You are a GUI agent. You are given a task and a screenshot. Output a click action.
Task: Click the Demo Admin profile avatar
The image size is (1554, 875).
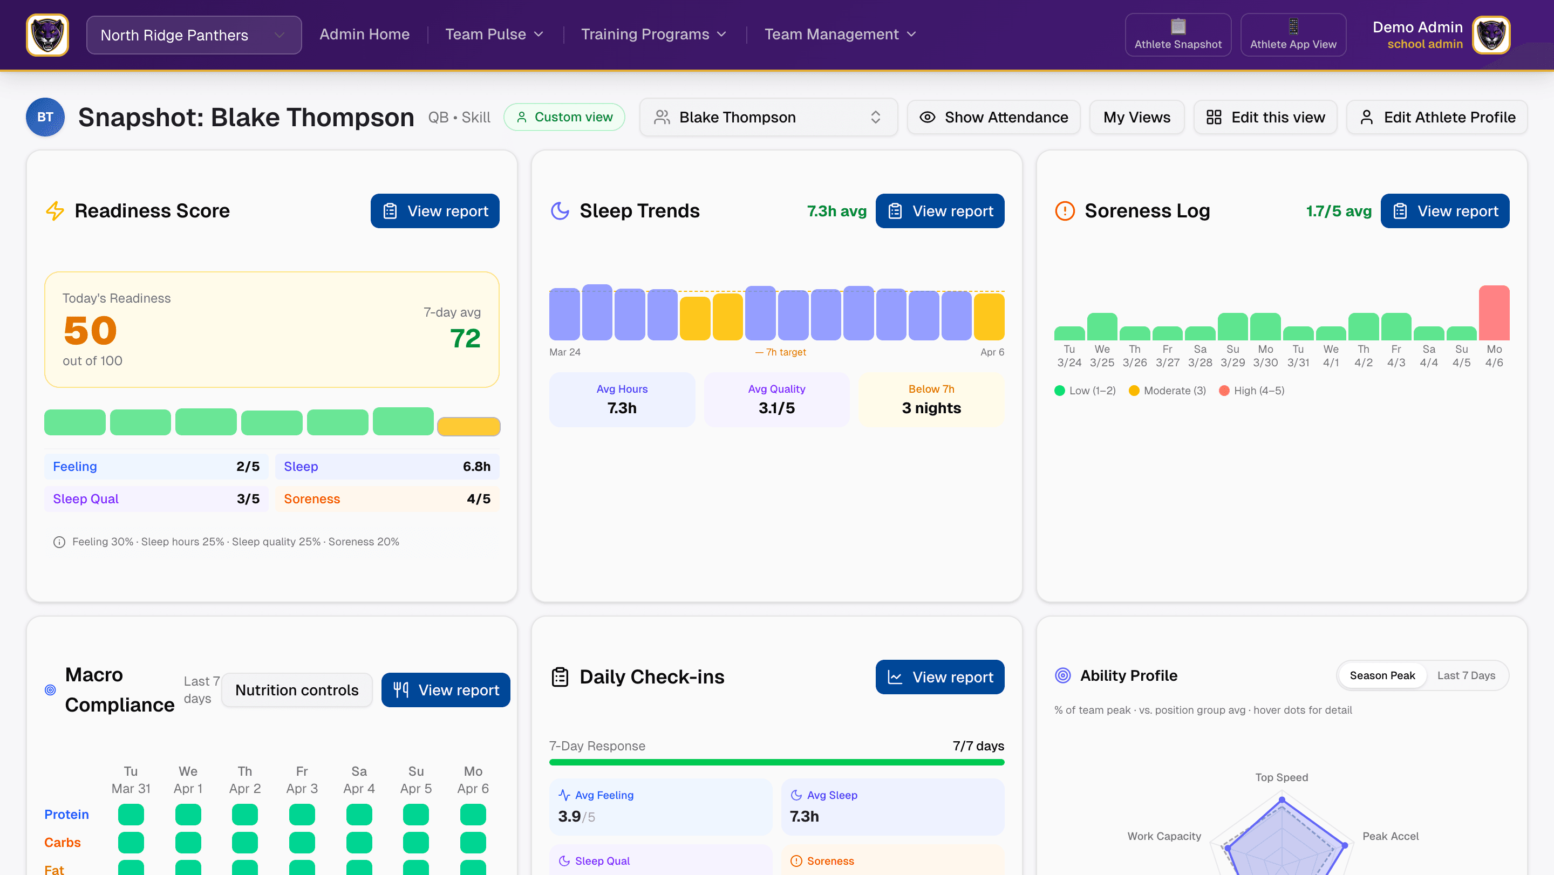[1491, 35]
